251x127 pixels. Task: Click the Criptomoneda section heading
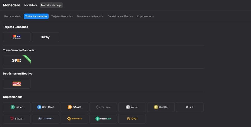click(x=13, y=97)
